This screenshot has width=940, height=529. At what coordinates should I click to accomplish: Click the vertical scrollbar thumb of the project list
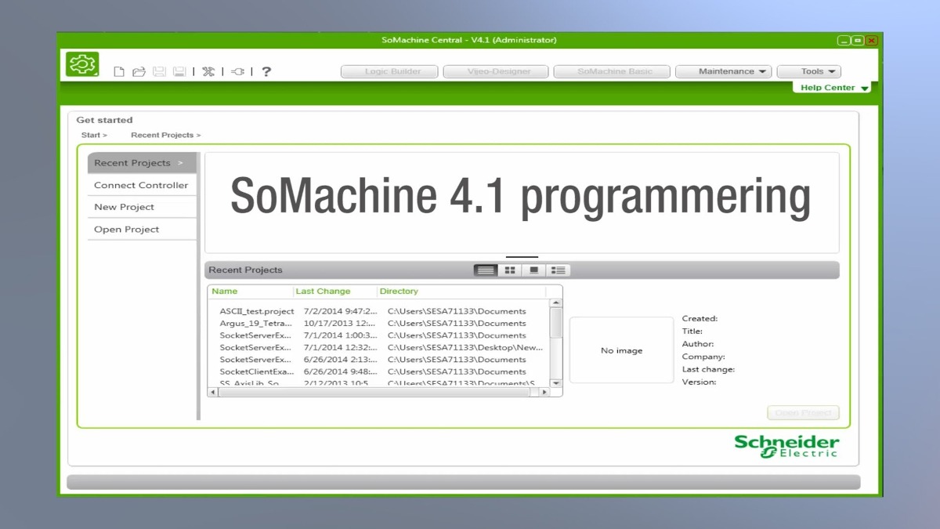coord(556,321)
